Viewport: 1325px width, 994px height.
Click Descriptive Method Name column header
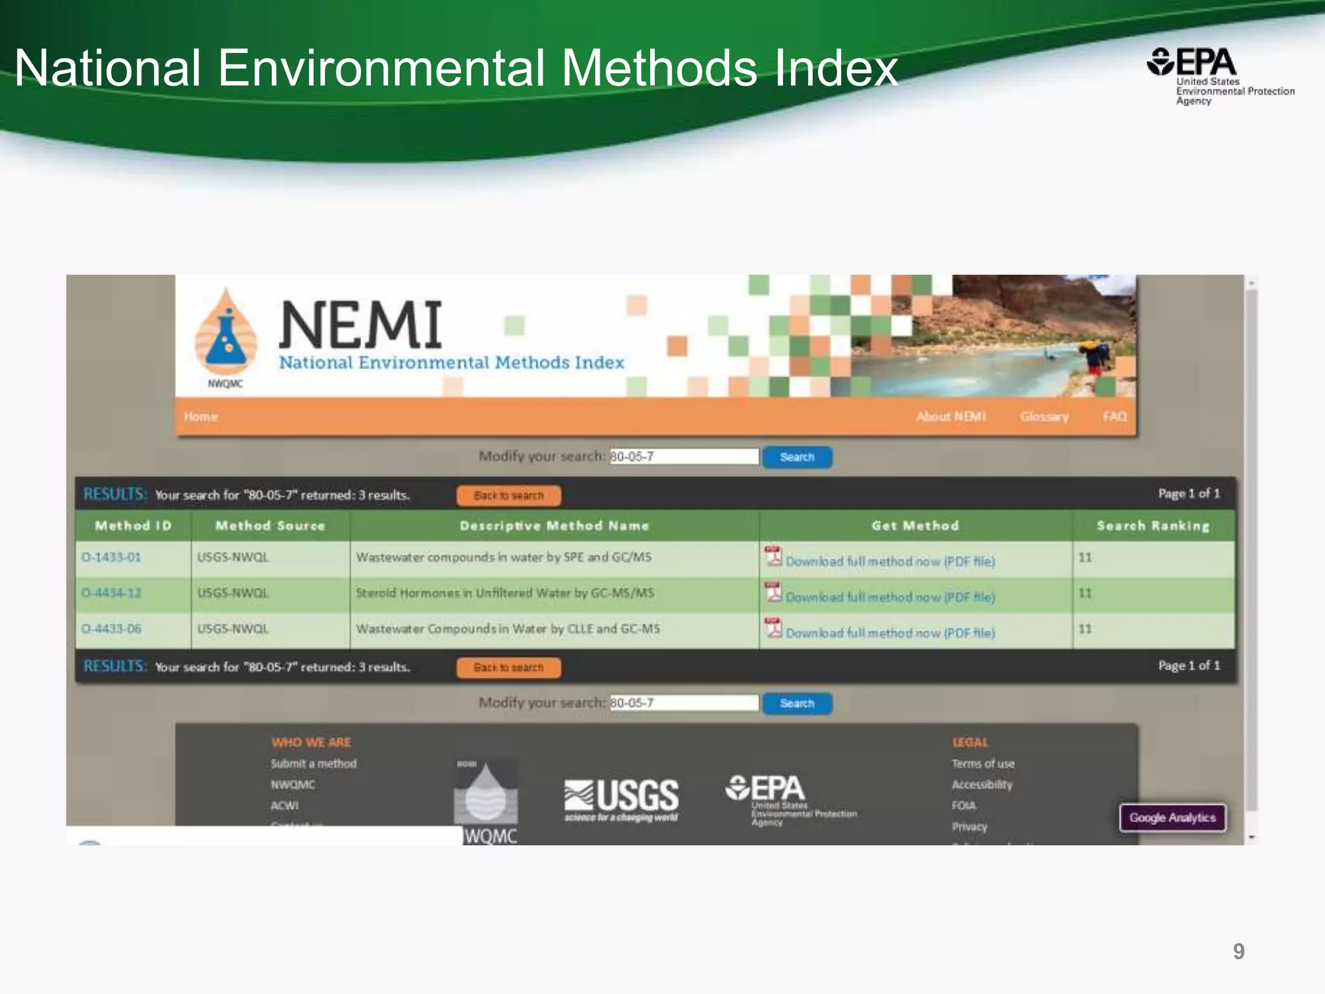(554, 525)
